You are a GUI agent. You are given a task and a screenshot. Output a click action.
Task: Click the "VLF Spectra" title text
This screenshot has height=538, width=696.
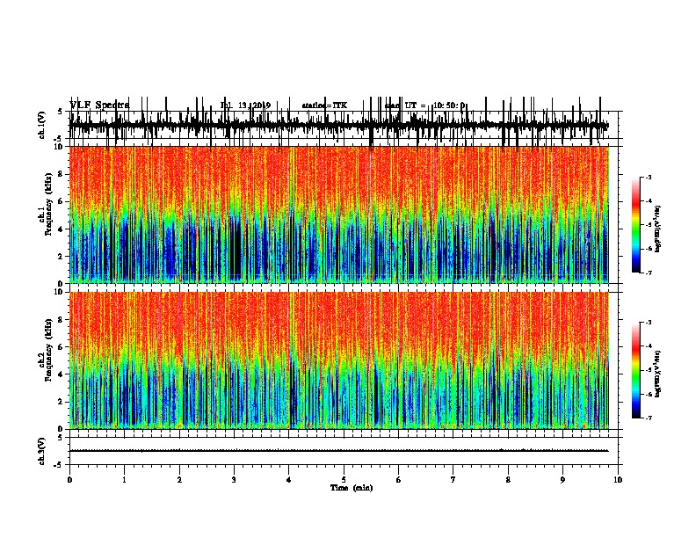(x=99, y=105)
